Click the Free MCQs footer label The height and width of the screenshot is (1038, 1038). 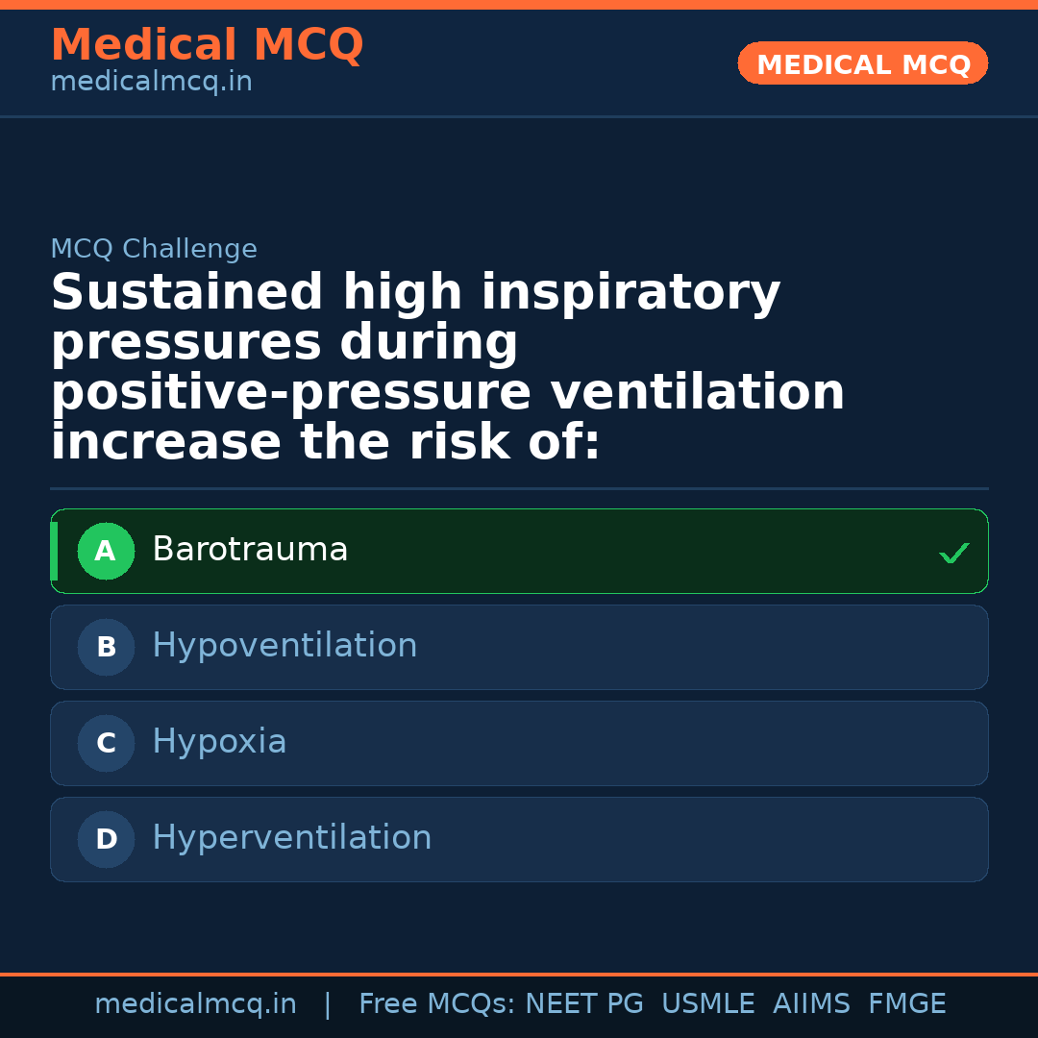(437, 1004)
